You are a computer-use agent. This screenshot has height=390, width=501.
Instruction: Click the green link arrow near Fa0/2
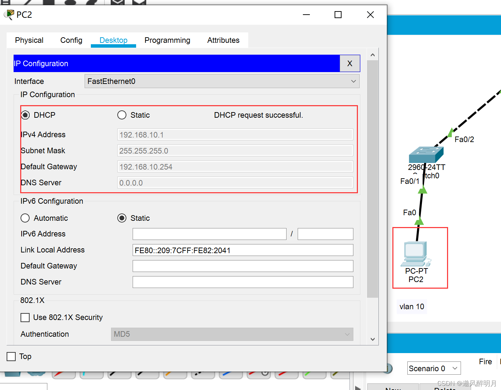(x=451, y=133)
